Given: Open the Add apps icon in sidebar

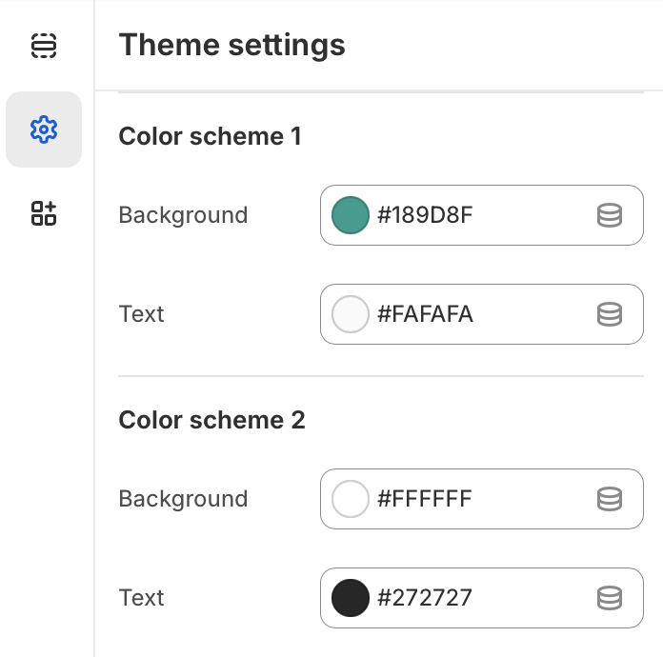Looking at the screenshot, I should 44,213.
